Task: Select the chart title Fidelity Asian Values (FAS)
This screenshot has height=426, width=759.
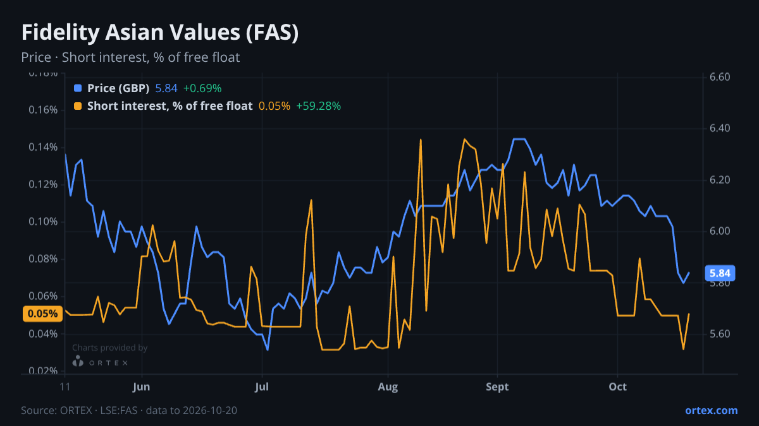Action: (160, 33)
